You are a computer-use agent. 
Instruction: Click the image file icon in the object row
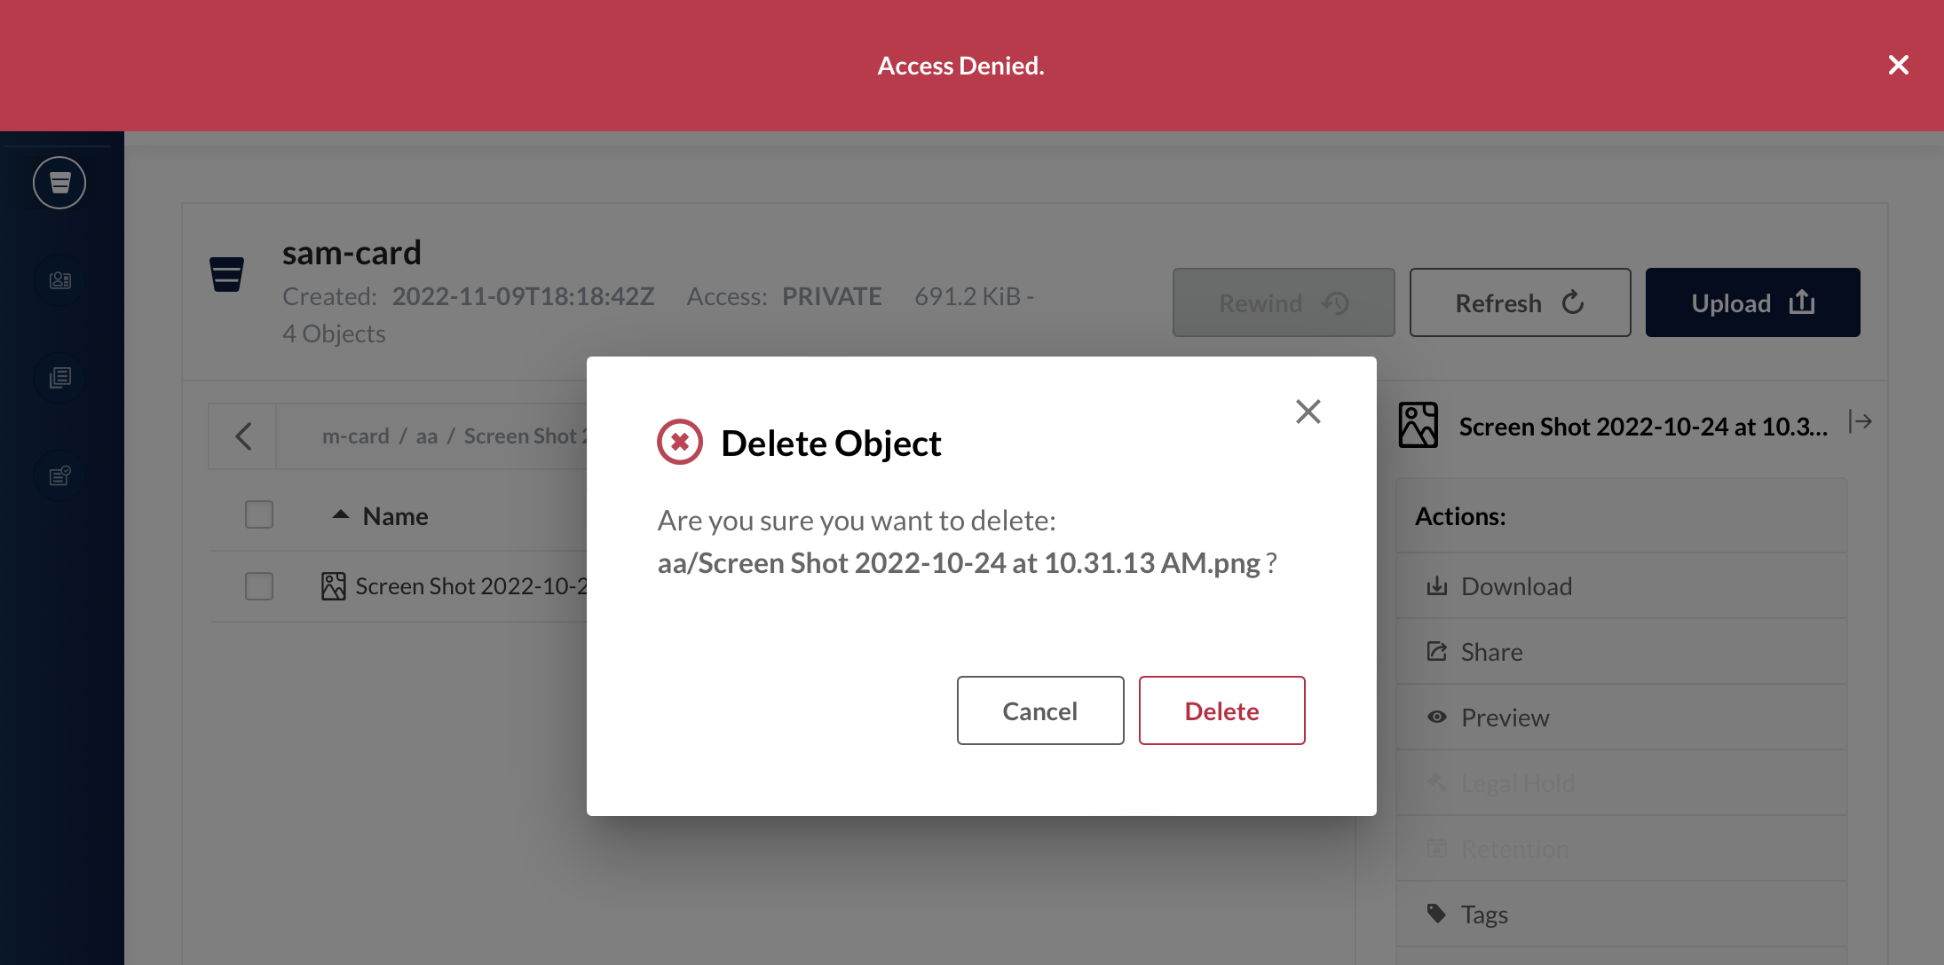click(333, 586)
